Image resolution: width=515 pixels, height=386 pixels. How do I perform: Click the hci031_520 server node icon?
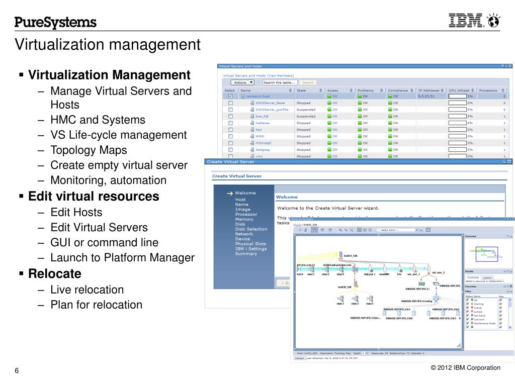tap(340, 255)
